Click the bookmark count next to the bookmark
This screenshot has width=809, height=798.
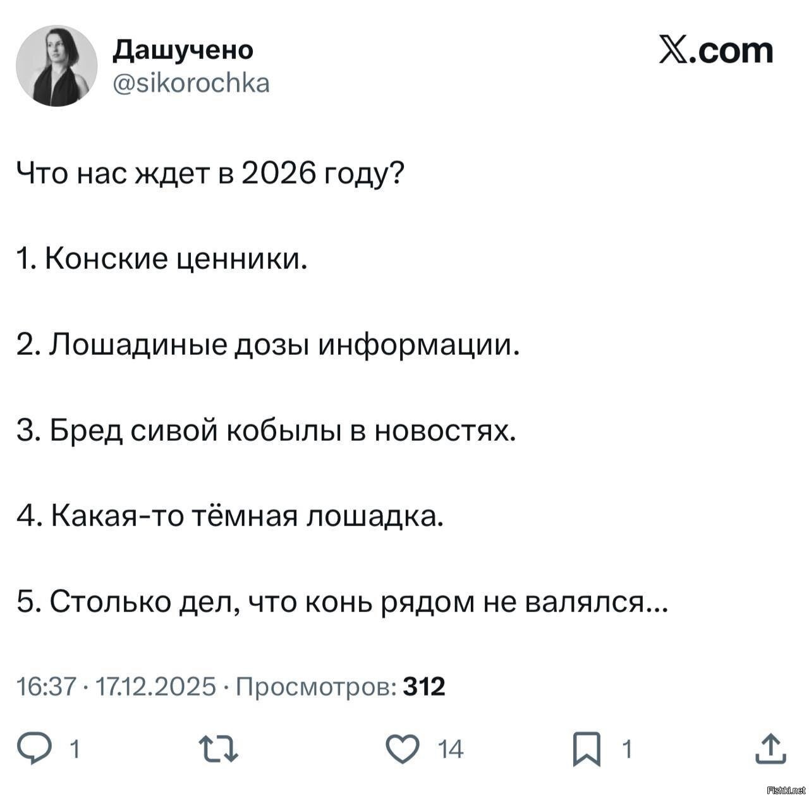pyautogui.click(x=626, y=750)
